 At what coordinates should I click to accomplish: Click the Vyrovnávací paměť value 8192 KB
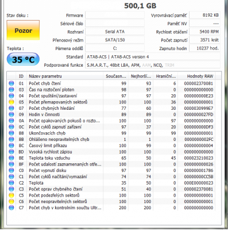tap(204, 15)
